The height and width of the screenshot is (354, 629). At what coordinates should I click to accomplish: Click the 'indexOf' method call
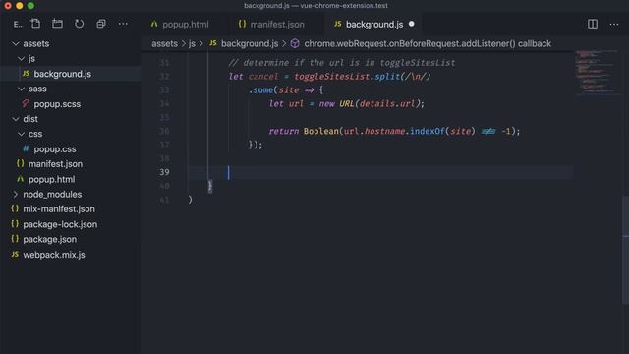[428, 131]
